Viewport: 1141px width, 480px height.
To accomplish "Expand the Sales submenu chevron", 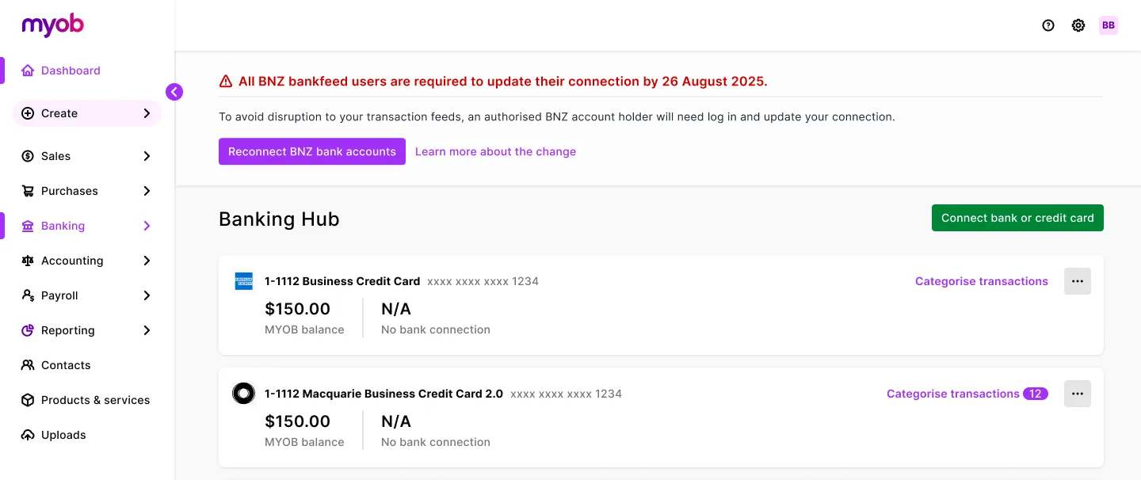I will (x=147, y=156).
